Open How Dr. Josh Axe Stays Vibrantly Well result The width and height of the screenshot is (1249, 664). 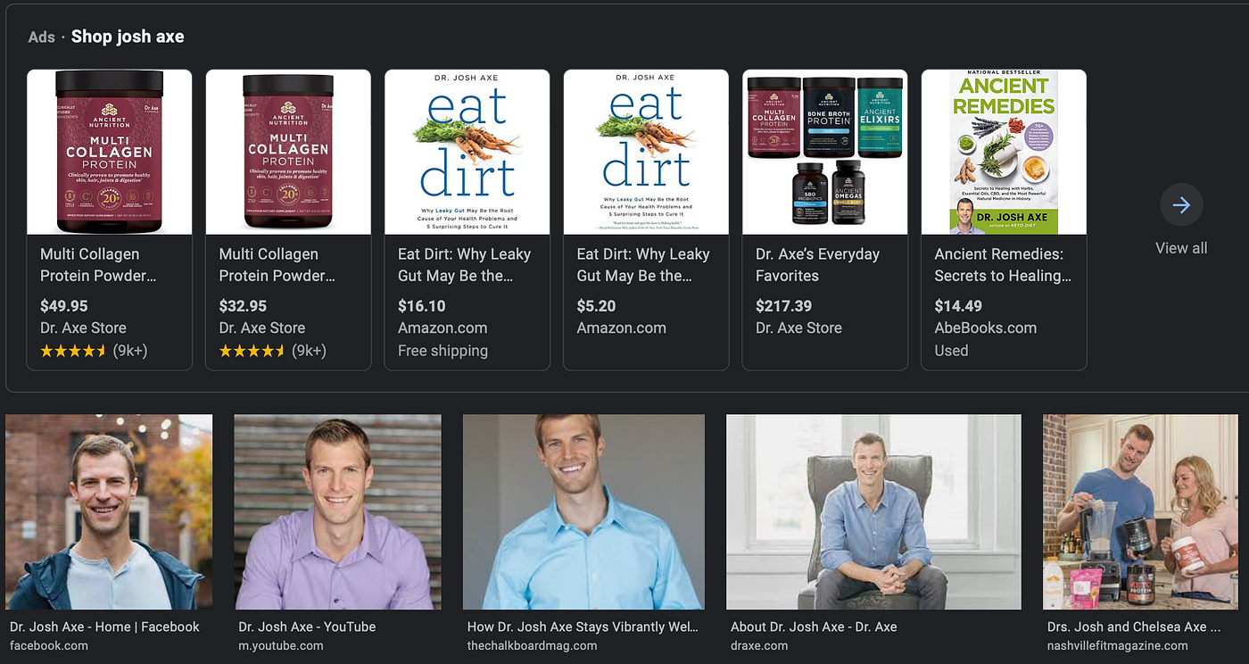coord(583,627)
